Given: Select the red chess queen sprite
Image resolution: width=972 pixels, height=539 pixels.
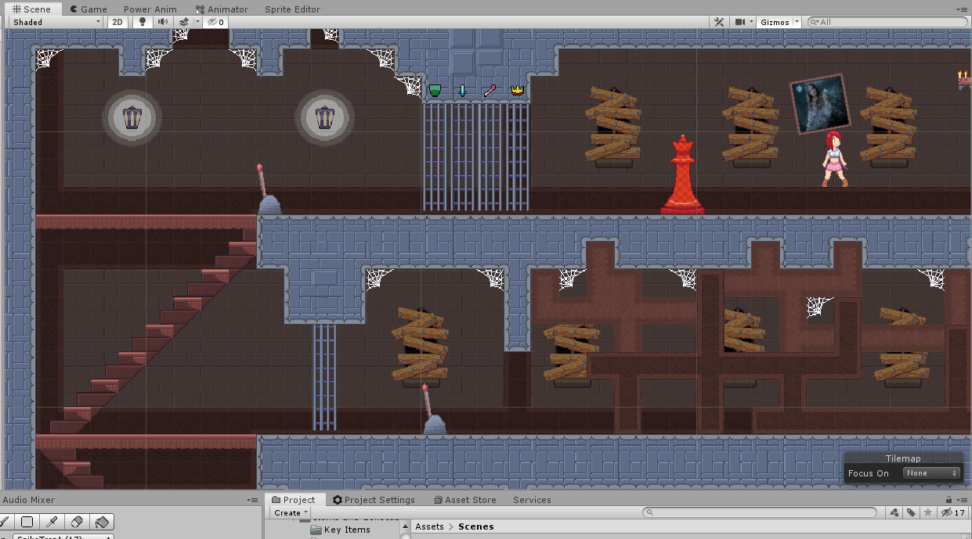Looking at the screenshot, I should (682, 175).
